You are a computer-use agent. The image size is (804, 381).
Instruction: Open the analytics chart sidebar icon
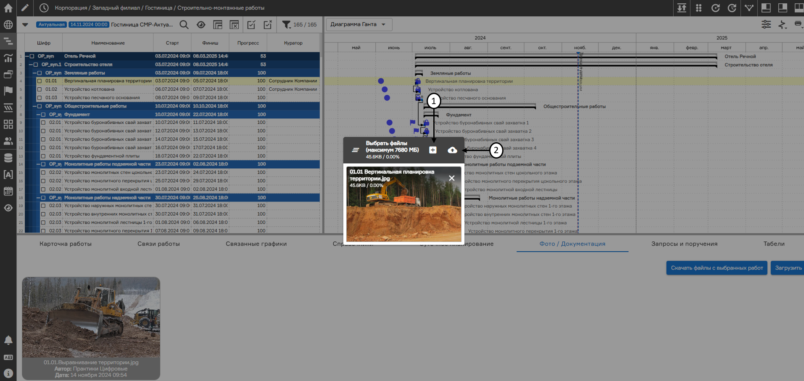tap(8, 58)
